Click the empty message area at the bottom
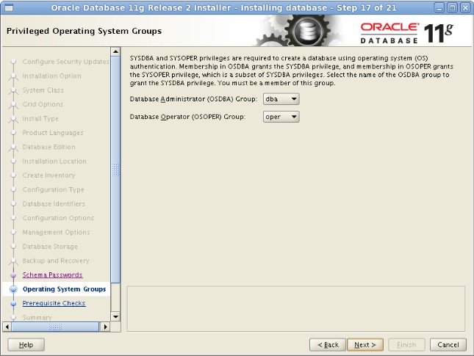The width and height of the screenshot is (474, 356). pos(296,308)
